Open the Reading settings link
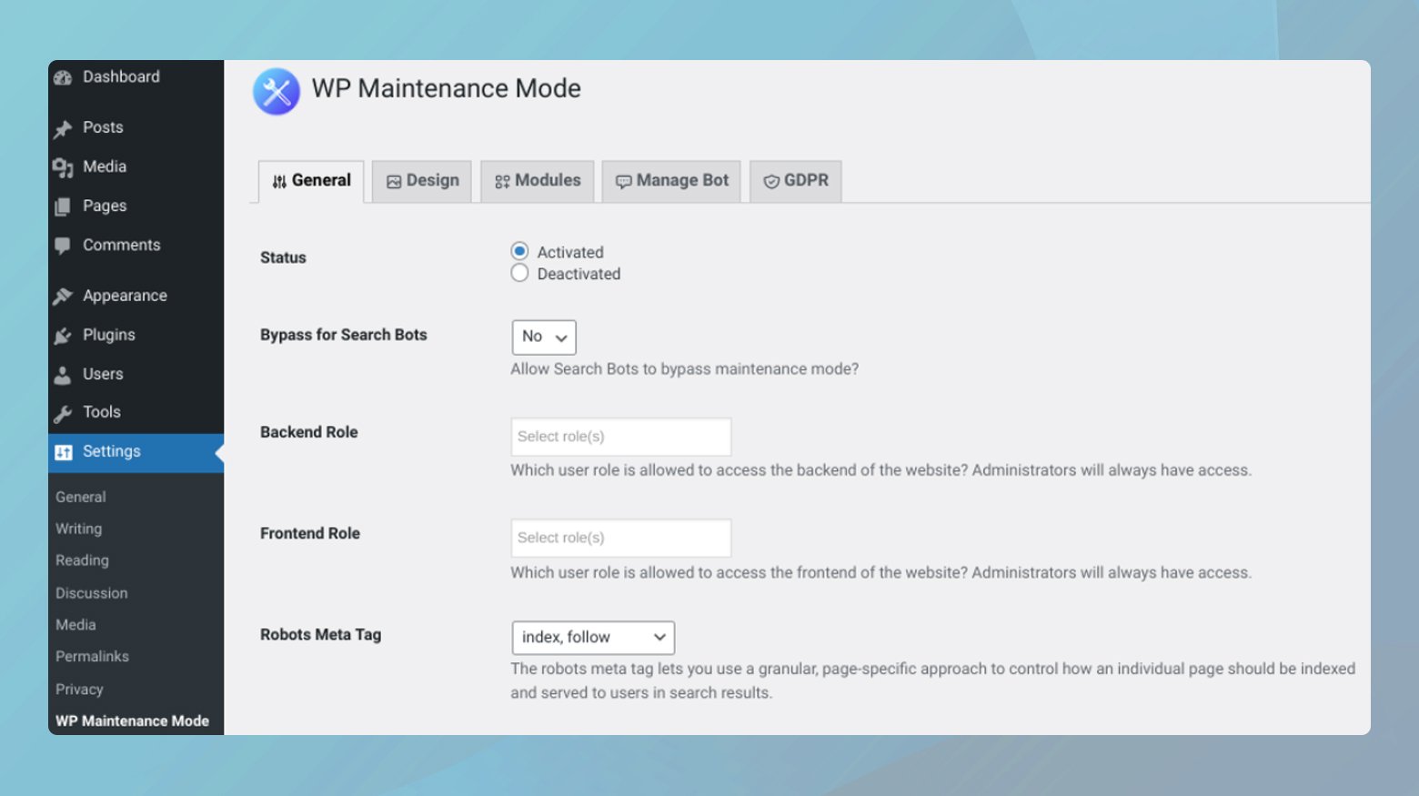 pyautogui.click(x=83, y=560)
